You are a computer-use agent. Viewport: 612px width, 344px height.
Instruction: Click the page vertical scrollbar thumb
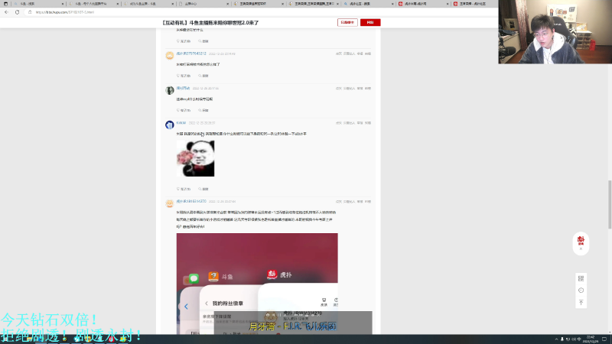coord(610,204)
